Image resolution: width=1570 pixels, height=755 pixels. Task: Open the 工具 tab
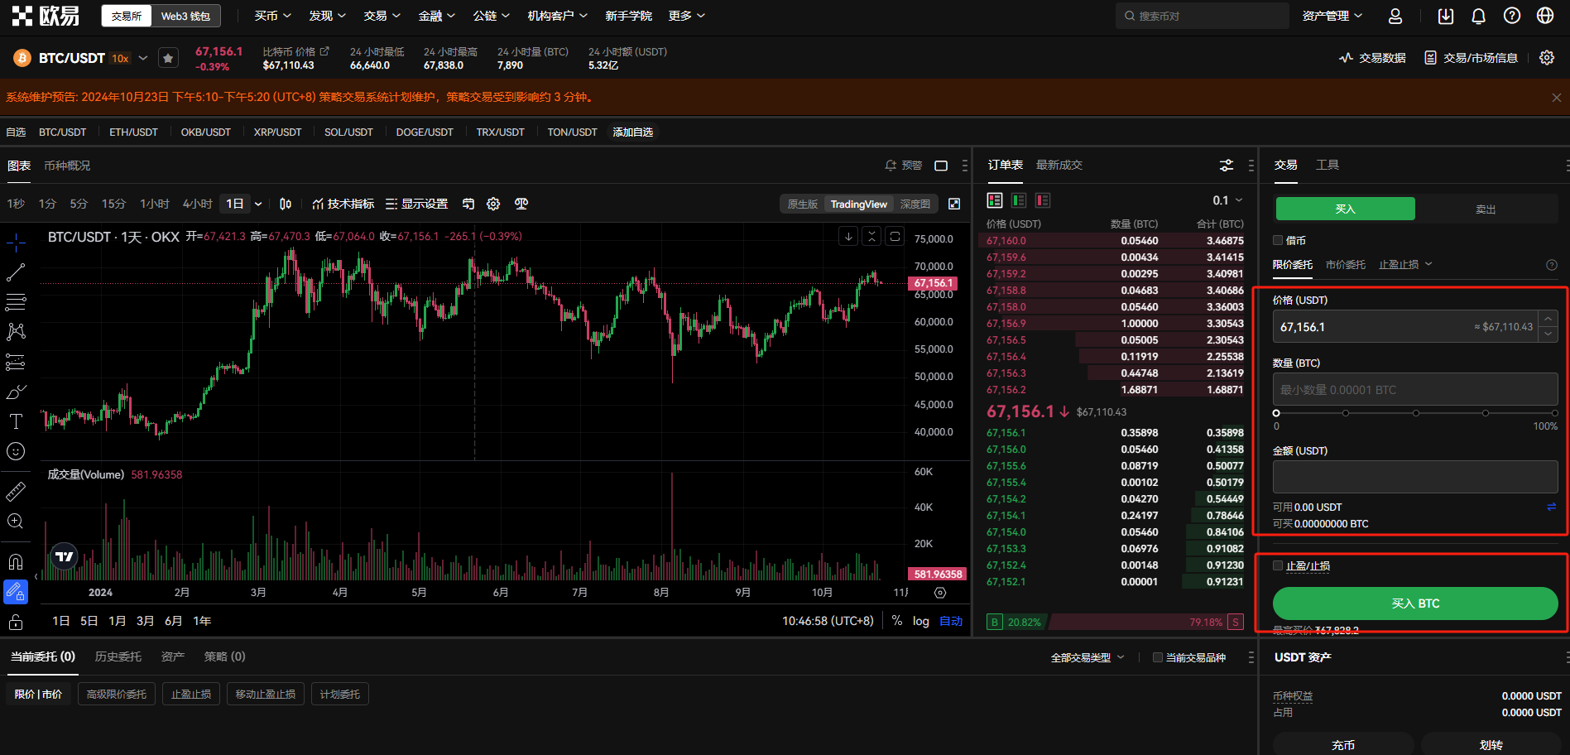(x=1328, y=165)
